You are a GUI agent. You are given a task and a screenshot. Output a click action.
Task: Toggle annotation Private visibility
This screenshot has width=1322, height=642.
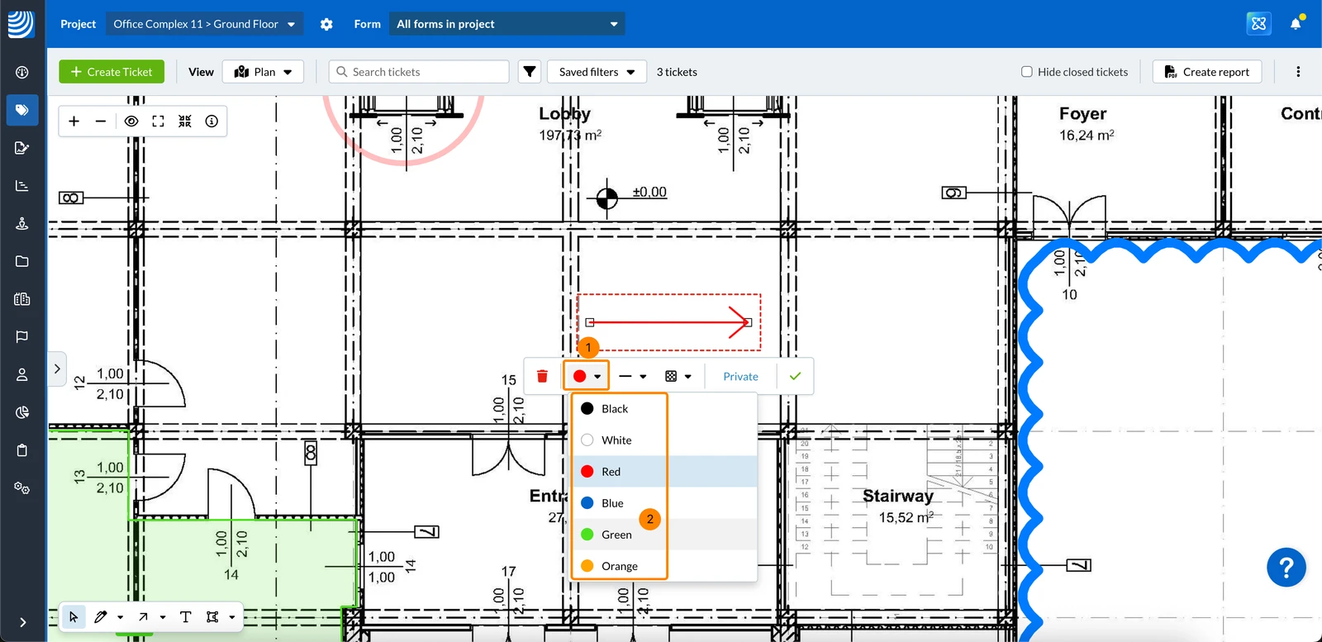tap(740, 376)
